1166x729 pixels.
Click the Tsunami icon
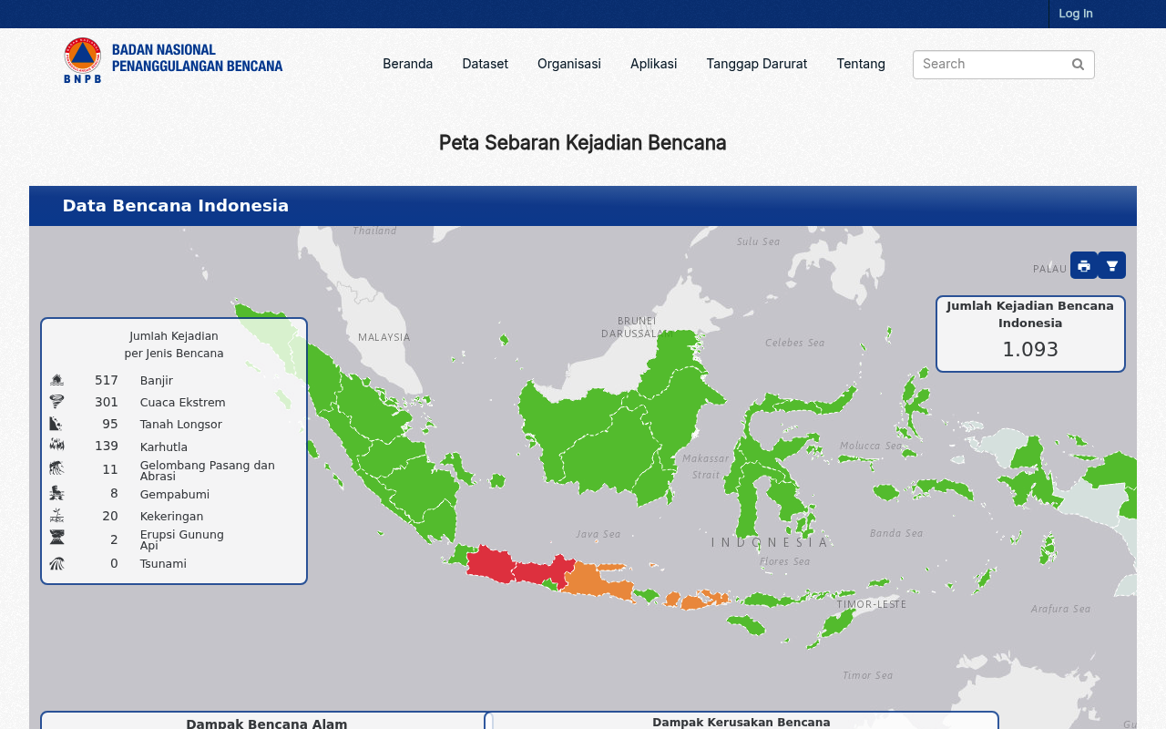56,563
